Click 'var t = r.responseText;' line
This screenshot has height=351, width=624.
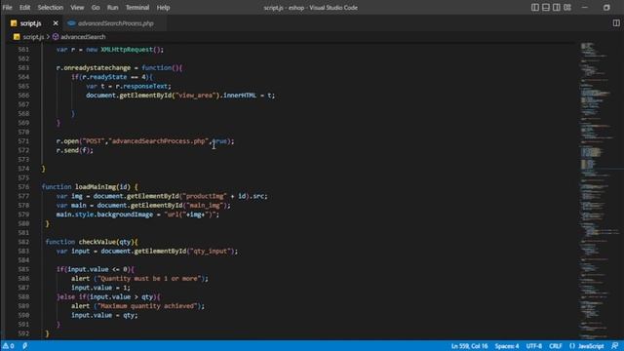click(x=129, y=86)
